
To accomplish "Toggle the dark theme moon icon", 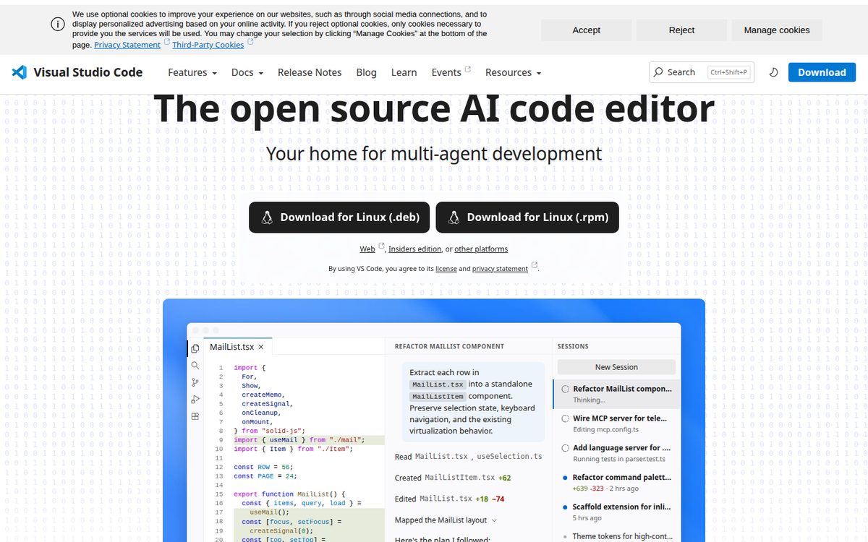I will coord(773,72).
